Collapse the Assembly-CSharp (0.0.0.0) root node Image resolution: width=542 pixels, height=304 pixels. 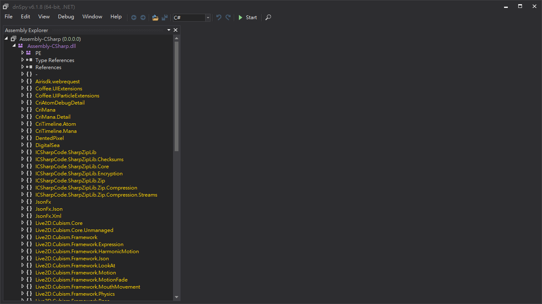[x=6, y=39]
